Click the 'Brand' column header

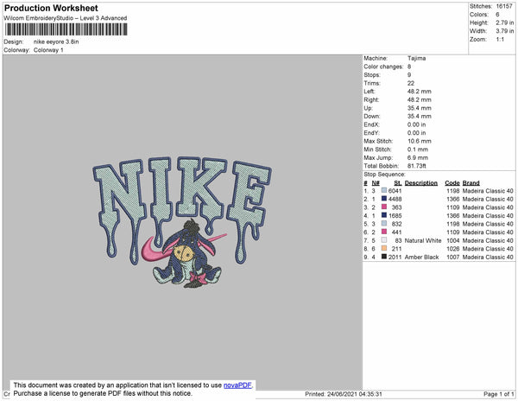471,183
